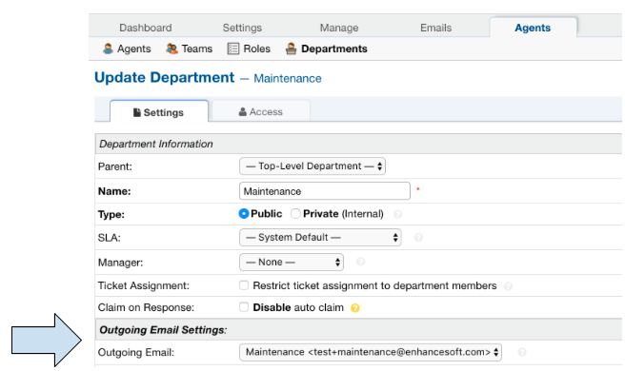The height and width of the screenshot is (371, 625).
Task: Open help tip beside Outgoing Email dropdown
Action: [x=522, y=352]
